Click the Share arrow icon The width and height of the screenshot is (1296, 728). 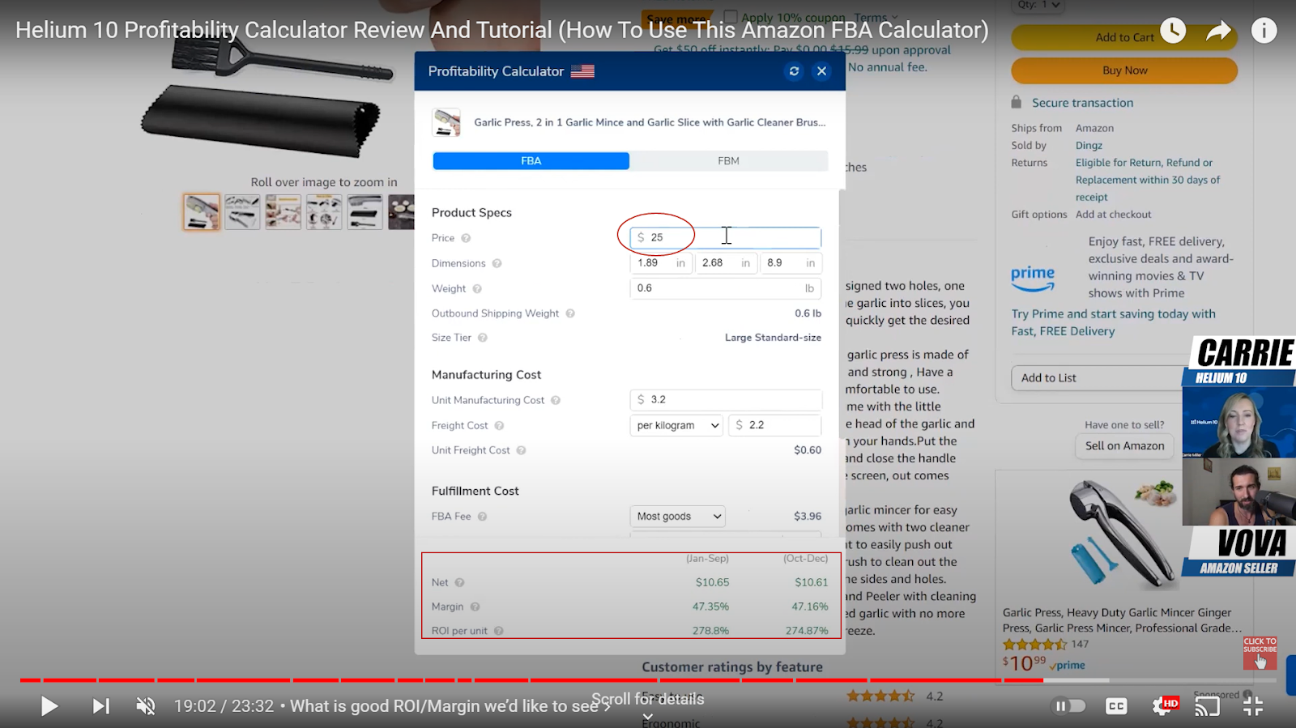coord(1218,32)
